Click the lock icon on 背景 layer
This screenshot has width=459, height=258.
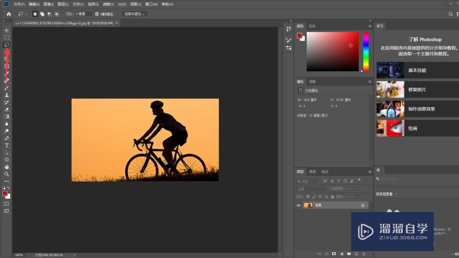point(363,205)
